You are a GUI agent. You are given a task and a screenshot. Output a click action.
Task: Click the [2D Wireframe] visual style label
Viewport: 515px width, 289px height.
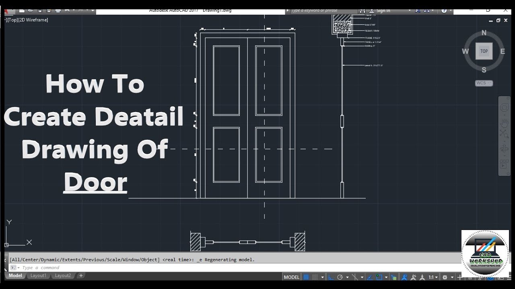coord(33,20)
